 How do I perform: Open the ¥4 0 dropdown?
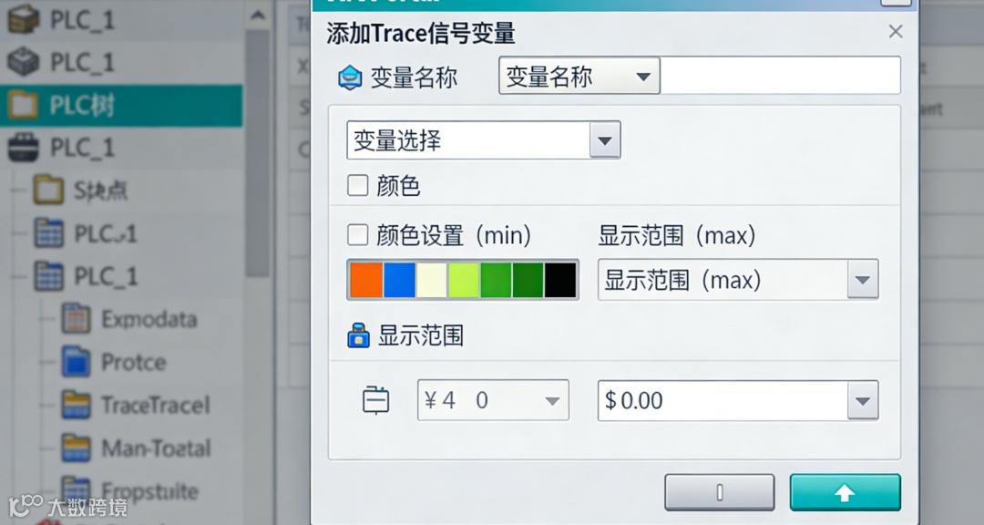pos(493,400)
